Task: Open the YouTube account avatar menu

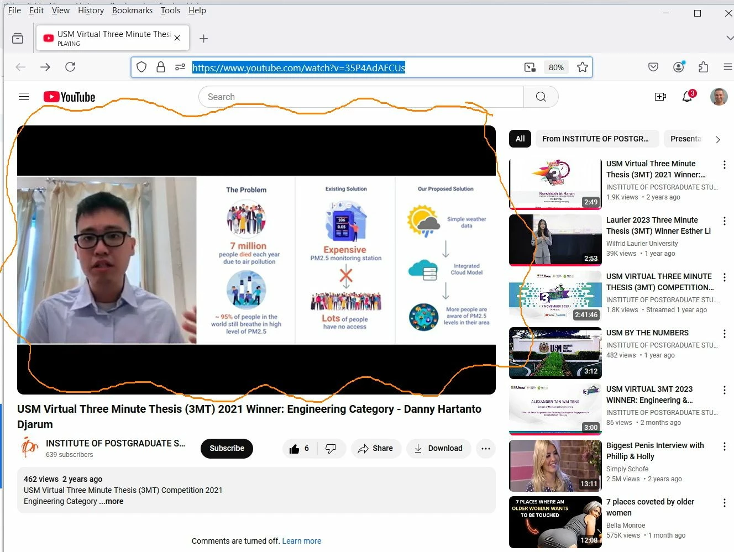Action: (x=719, y=97)
